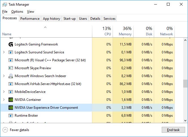Screen dimensions: 188x137
Task: Maximize the Task Manager window
Action: point(168,4)
